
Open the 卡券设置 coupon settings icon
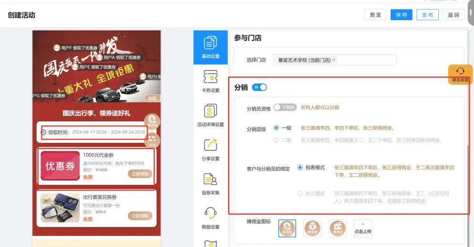210,81
